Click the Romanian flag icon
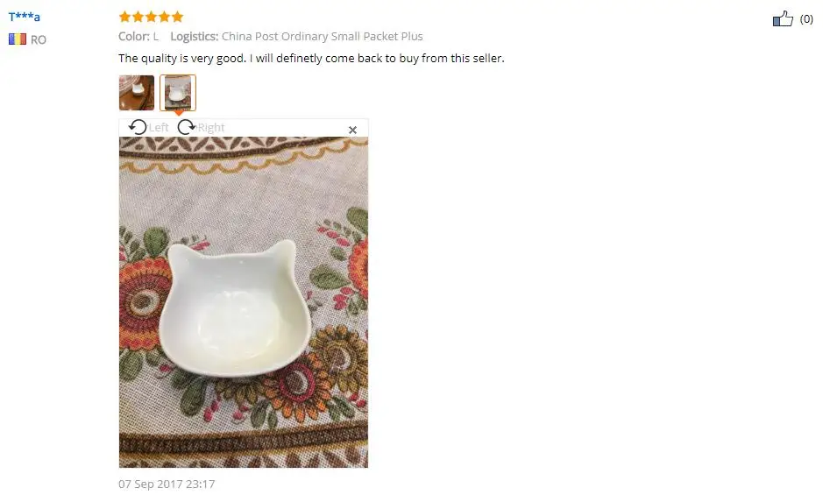The image size is (823, 502). (18, 39)
